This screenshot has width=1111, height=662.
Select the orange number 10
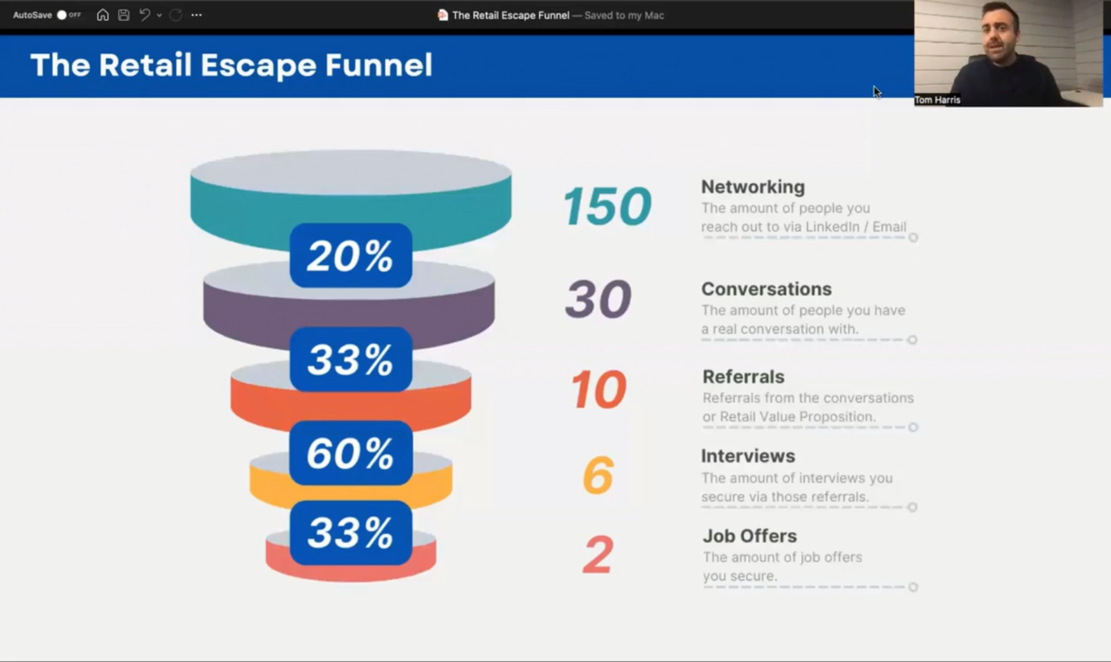point(598,390)
